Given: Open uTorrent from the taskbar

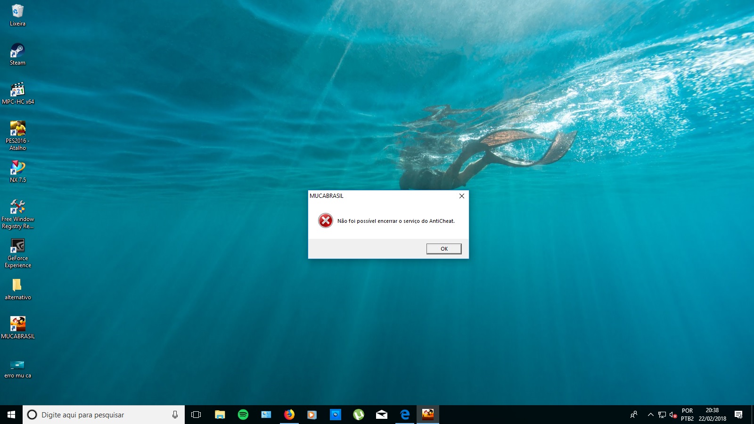Looking at the screenshot, I should 359,415.
